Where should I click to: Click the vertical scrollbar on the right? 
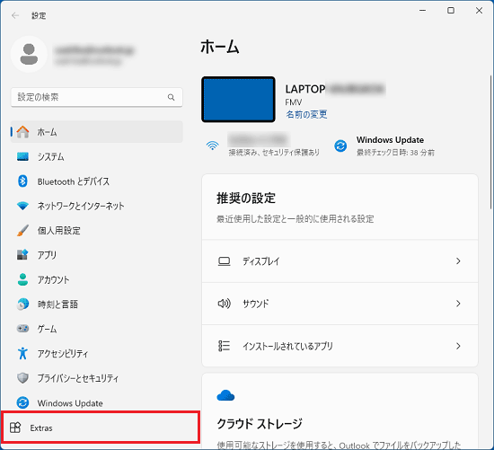point(490,143)
